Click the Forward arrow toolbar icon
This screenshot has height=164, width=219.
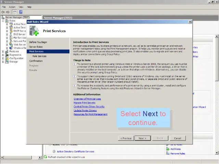tap(8, 12)
